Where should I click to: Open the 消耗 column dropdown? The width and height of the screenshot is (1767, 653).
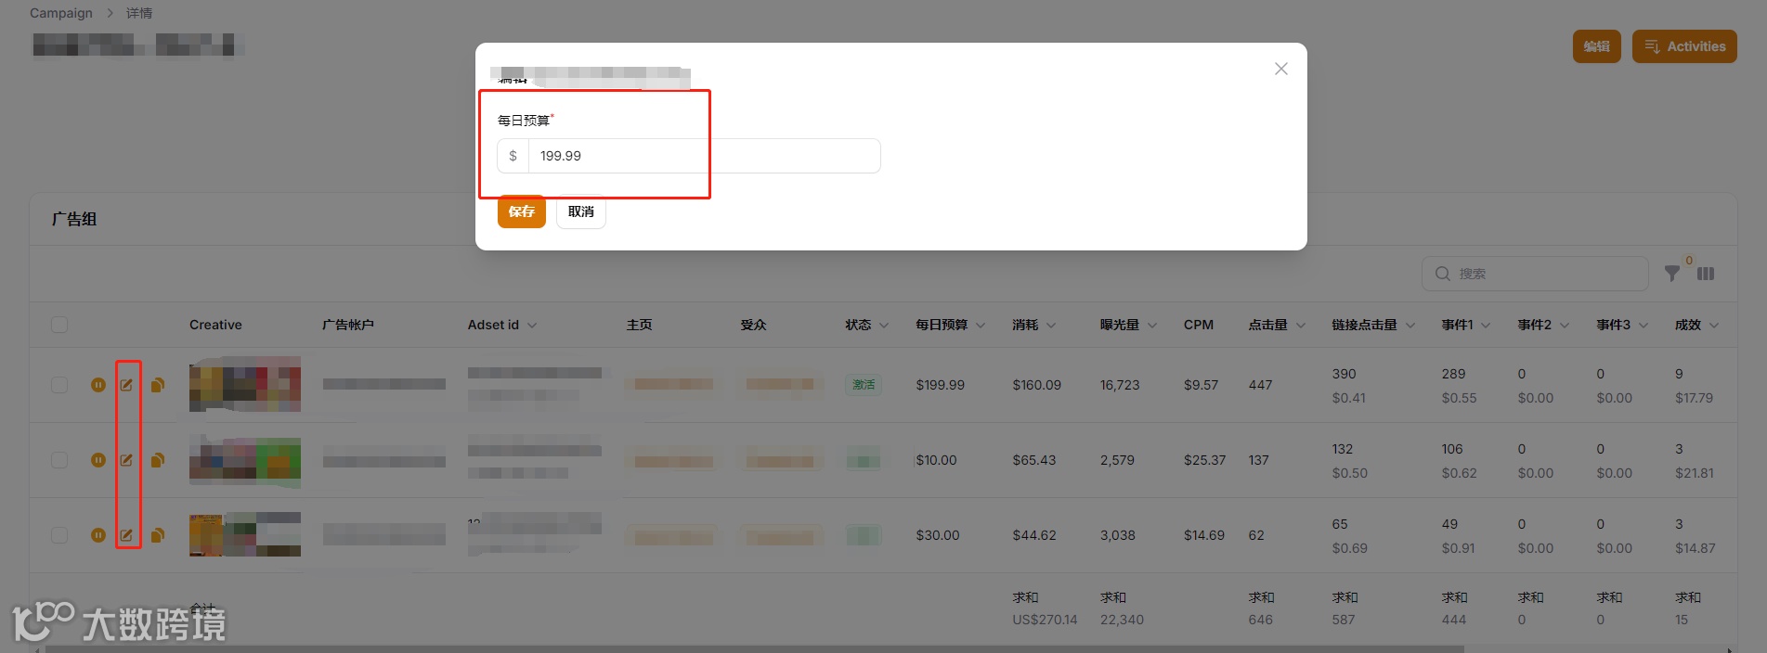pos(1051,326)
